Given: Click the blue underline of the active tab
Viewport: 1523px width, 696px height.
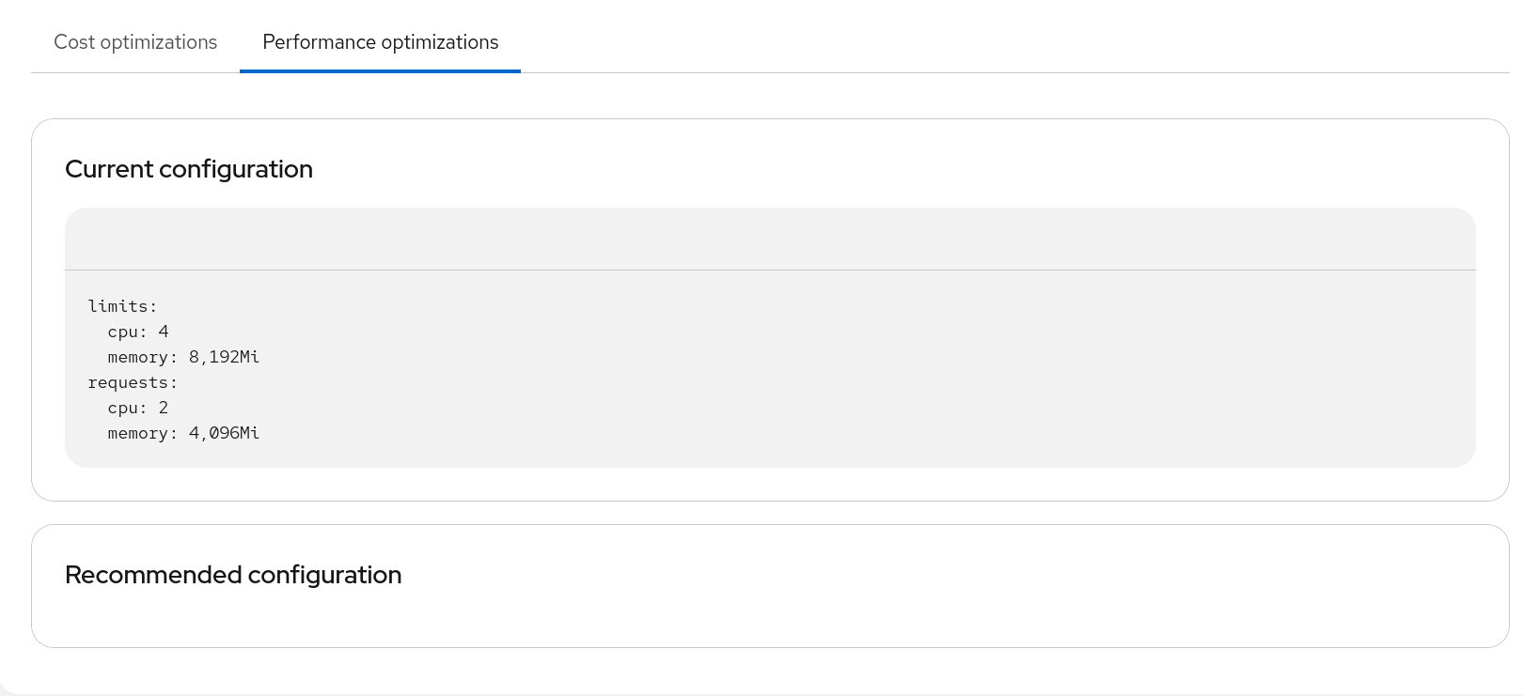Looking at the screenshot, I should coord(380,70).
